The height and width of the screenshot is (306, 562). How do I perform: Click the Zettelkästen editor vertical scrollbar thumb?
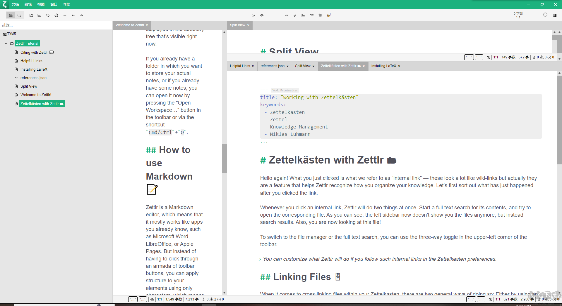559,120
